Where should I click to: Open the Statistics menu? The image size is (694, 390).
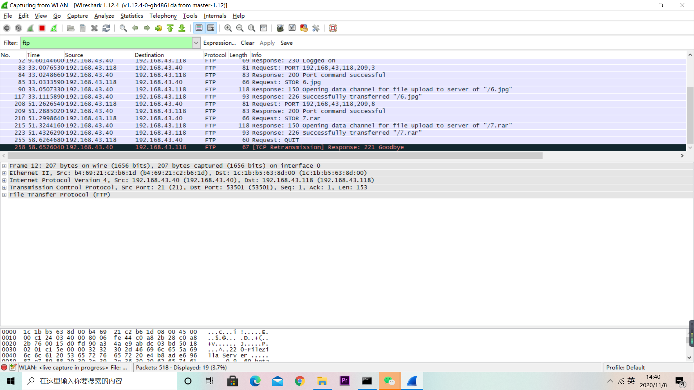click(132, 16)
